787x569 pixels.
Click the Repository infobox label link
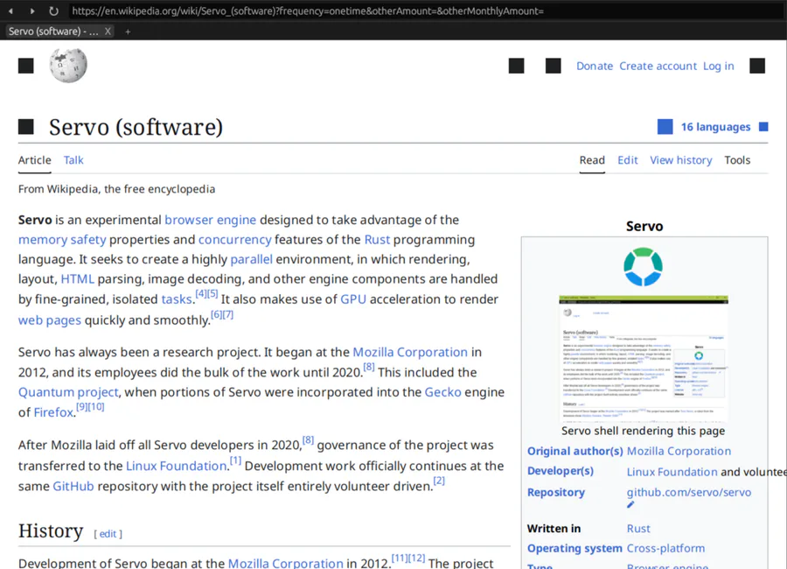555,492
